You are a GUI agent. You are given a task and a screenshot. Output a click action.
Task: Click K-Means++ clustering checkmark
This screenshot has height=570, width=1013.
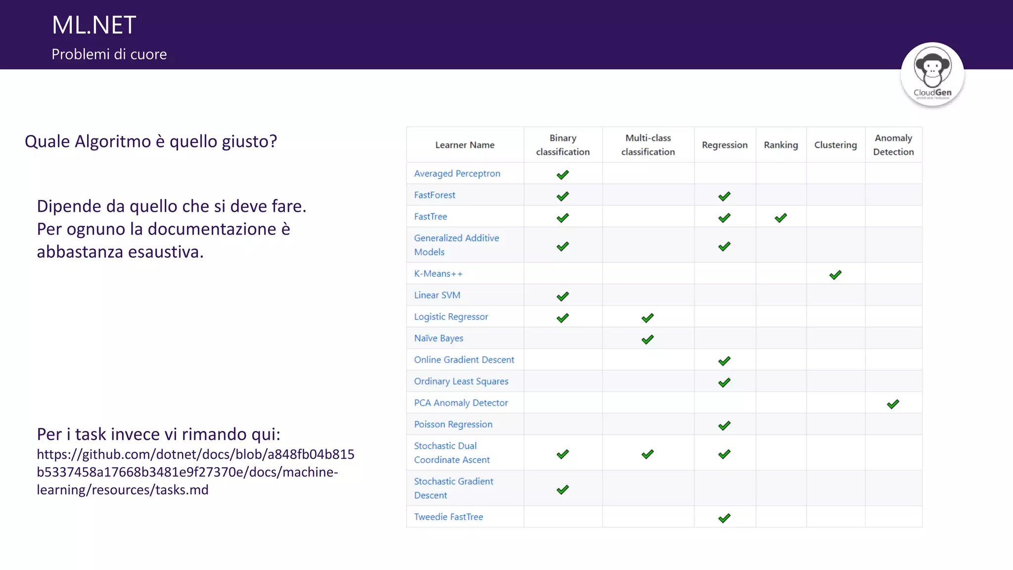[835, 275]
